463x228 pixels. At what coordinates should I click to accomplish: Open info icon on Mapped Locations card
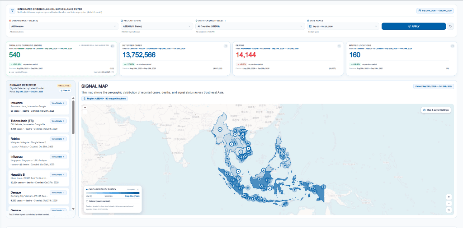coord(452,46)
